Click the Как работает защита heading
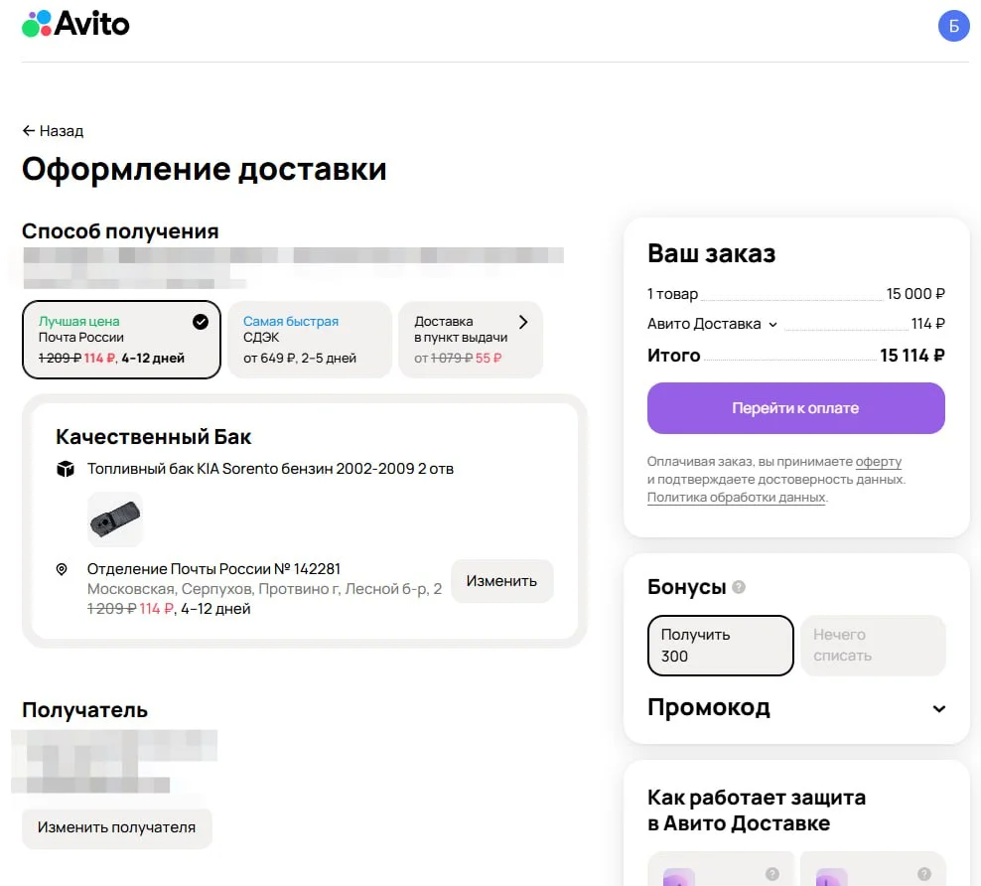This screenshot has height=886, width=981. point(757,811)
